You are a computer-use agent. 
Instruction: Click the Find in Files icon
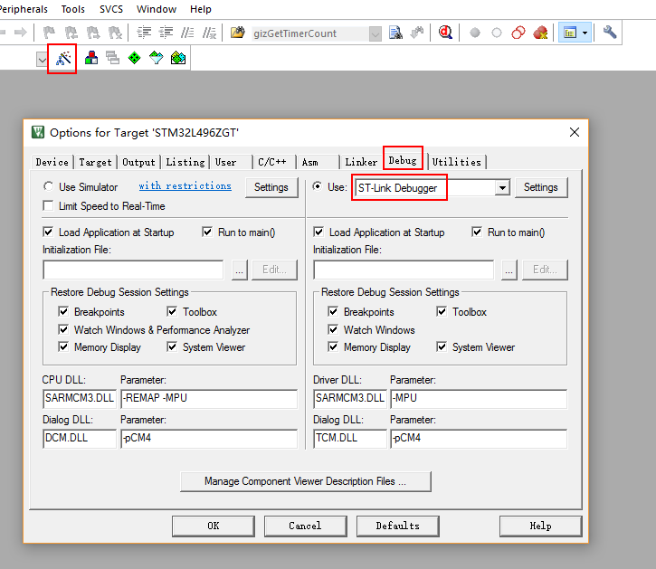coord(395,33)
